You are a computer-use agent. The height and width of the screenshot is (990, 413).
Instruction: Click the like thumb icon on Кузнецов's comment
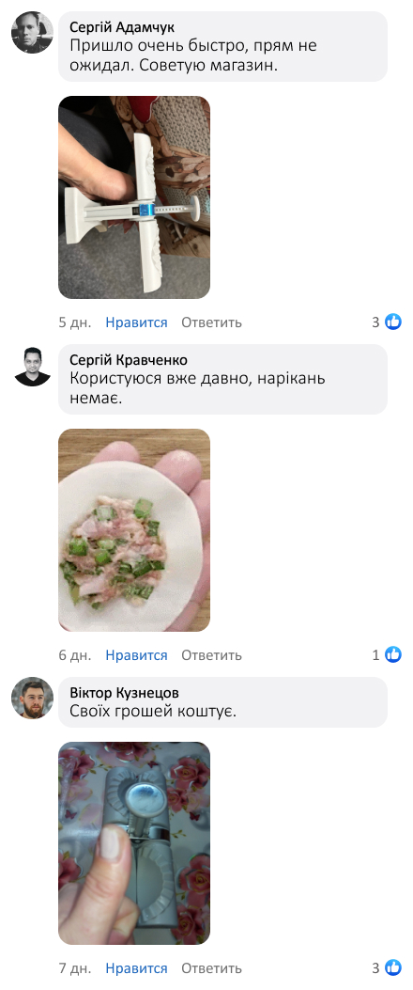pyautogui.click(x=393, y=967)
